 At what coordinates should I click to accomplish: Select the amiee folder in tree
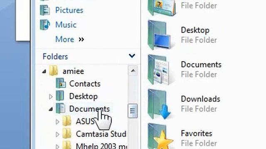[73, 71]
